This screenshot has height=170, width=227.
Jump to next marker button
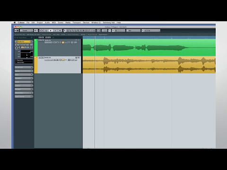tap(43, 31)
